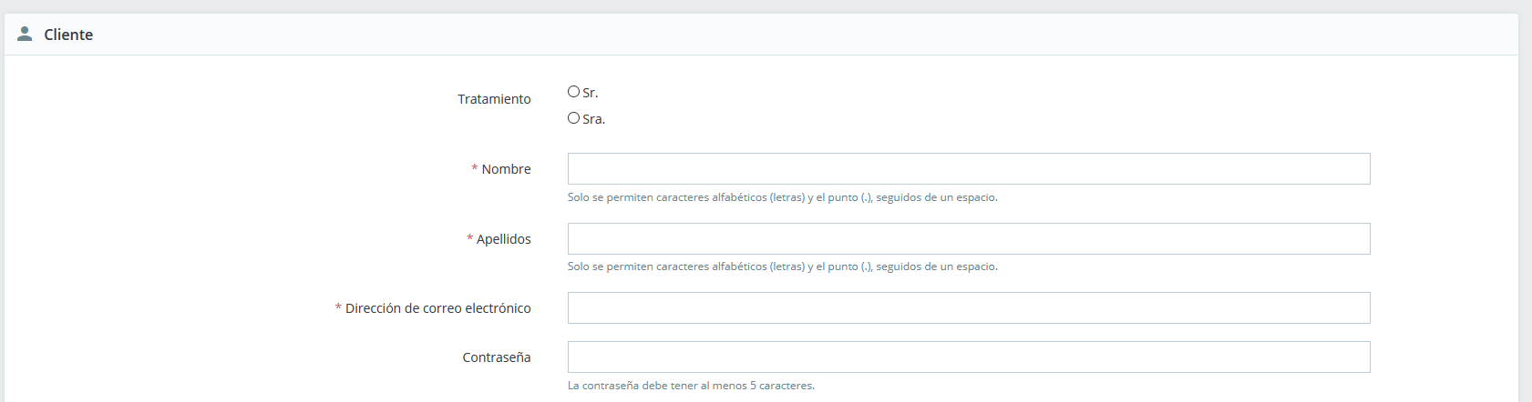The height and width of the screenshot is (402, 1532).
Task: Focus the Nombre text field
Action: [968, 169]
